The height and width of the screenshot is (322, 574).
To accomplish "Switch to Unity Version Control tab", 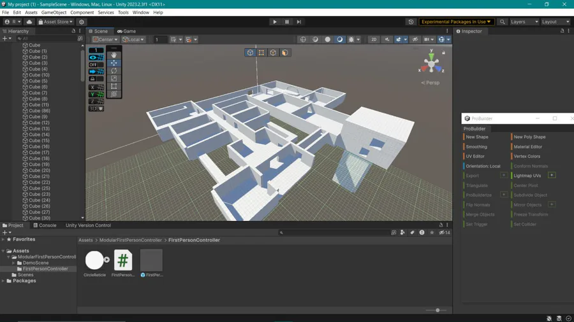I will [x=88, y=225].
